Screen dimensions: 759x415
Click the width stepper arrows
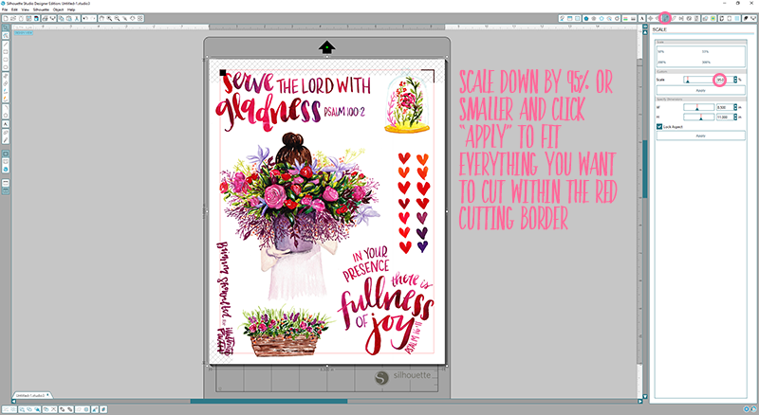click(x=736, y=107)
